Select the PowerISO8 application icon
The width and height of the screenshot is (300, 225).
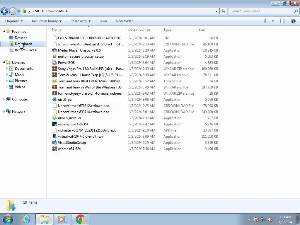[54, 63]
